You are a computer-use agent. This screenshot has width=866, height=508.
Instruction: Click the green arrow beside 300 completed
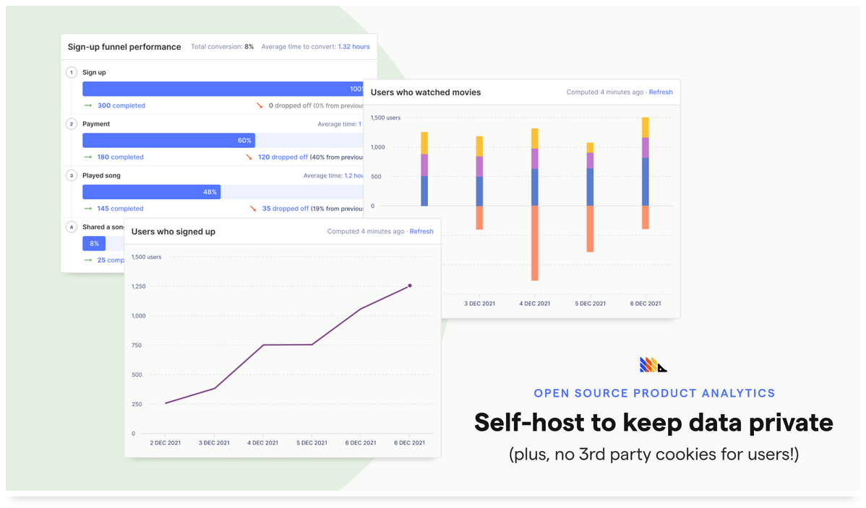[x=88, y=105]
